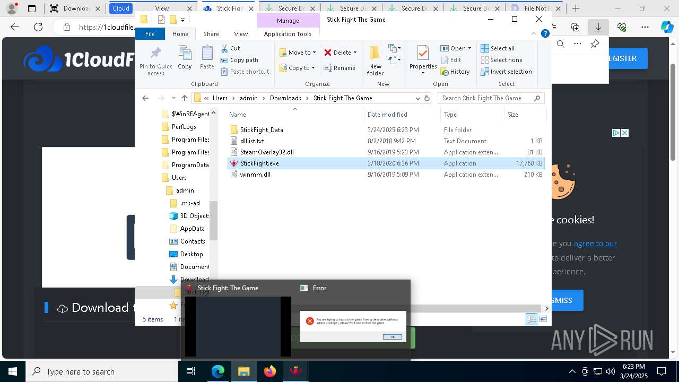Screen dimensions: 679x382
Task: Select Desktop in navigation pane
Action: pos(191,254)
